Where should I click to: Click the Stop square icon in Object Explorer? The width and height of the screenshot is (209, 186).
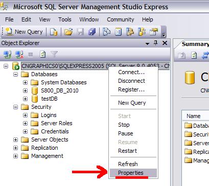click(31, 55)
